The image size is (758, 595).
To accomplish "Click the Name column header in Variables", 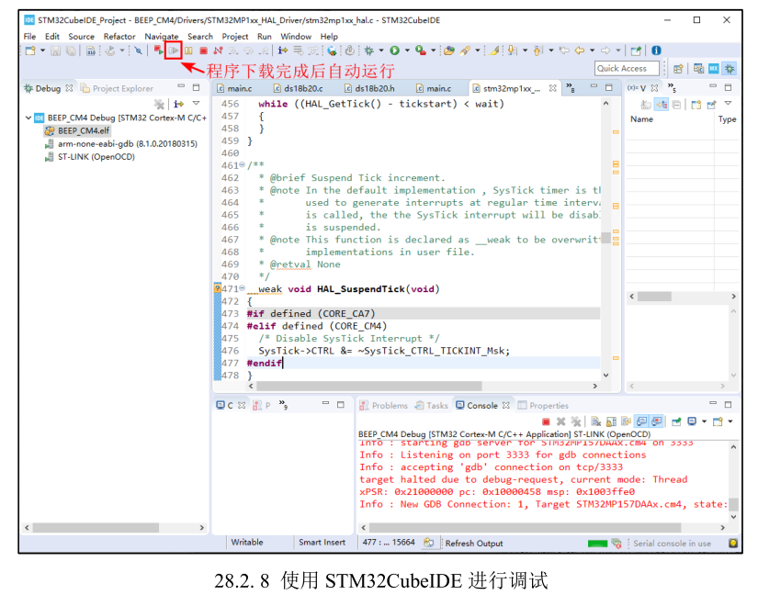I will 641,119.
